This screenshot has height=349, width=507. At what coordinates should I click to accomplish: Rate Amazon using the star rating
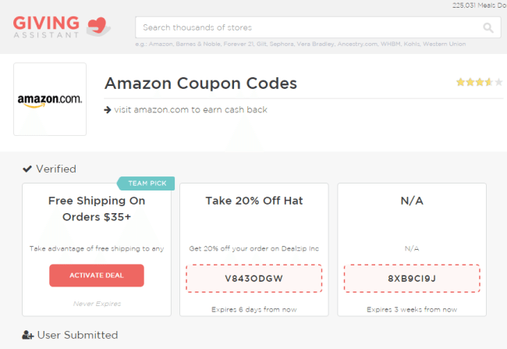tap(480, 82)
